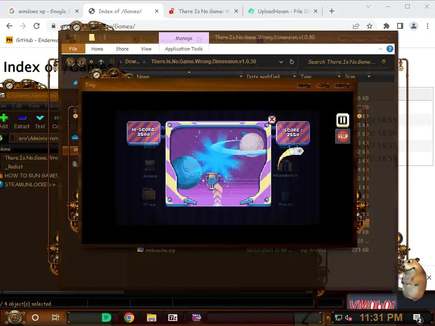Screen dimensions: 435x326
Task: Open Task View on taskbar
Action: coord(56,318)
